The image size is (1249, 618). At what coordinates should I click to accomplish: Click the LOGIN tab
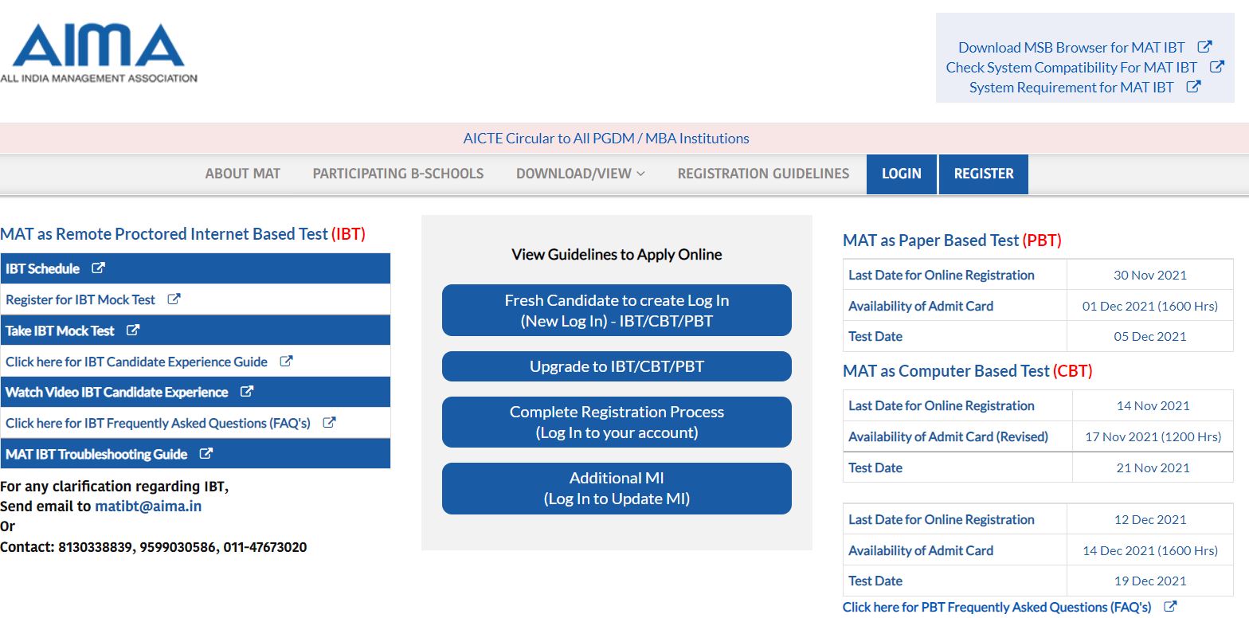click(901, 174)
